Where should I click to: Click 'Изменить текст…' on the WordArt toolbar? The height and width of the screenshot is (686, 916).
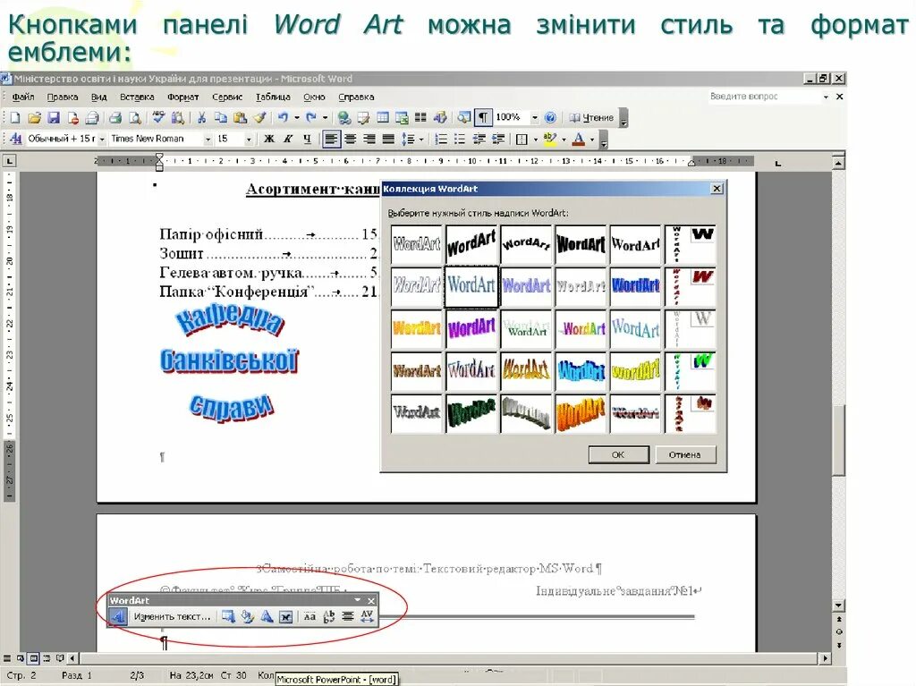pos(172,616)
